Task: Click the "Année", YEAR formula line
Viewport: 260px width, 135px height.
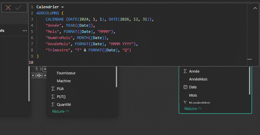Action: [x=70, y=25]
